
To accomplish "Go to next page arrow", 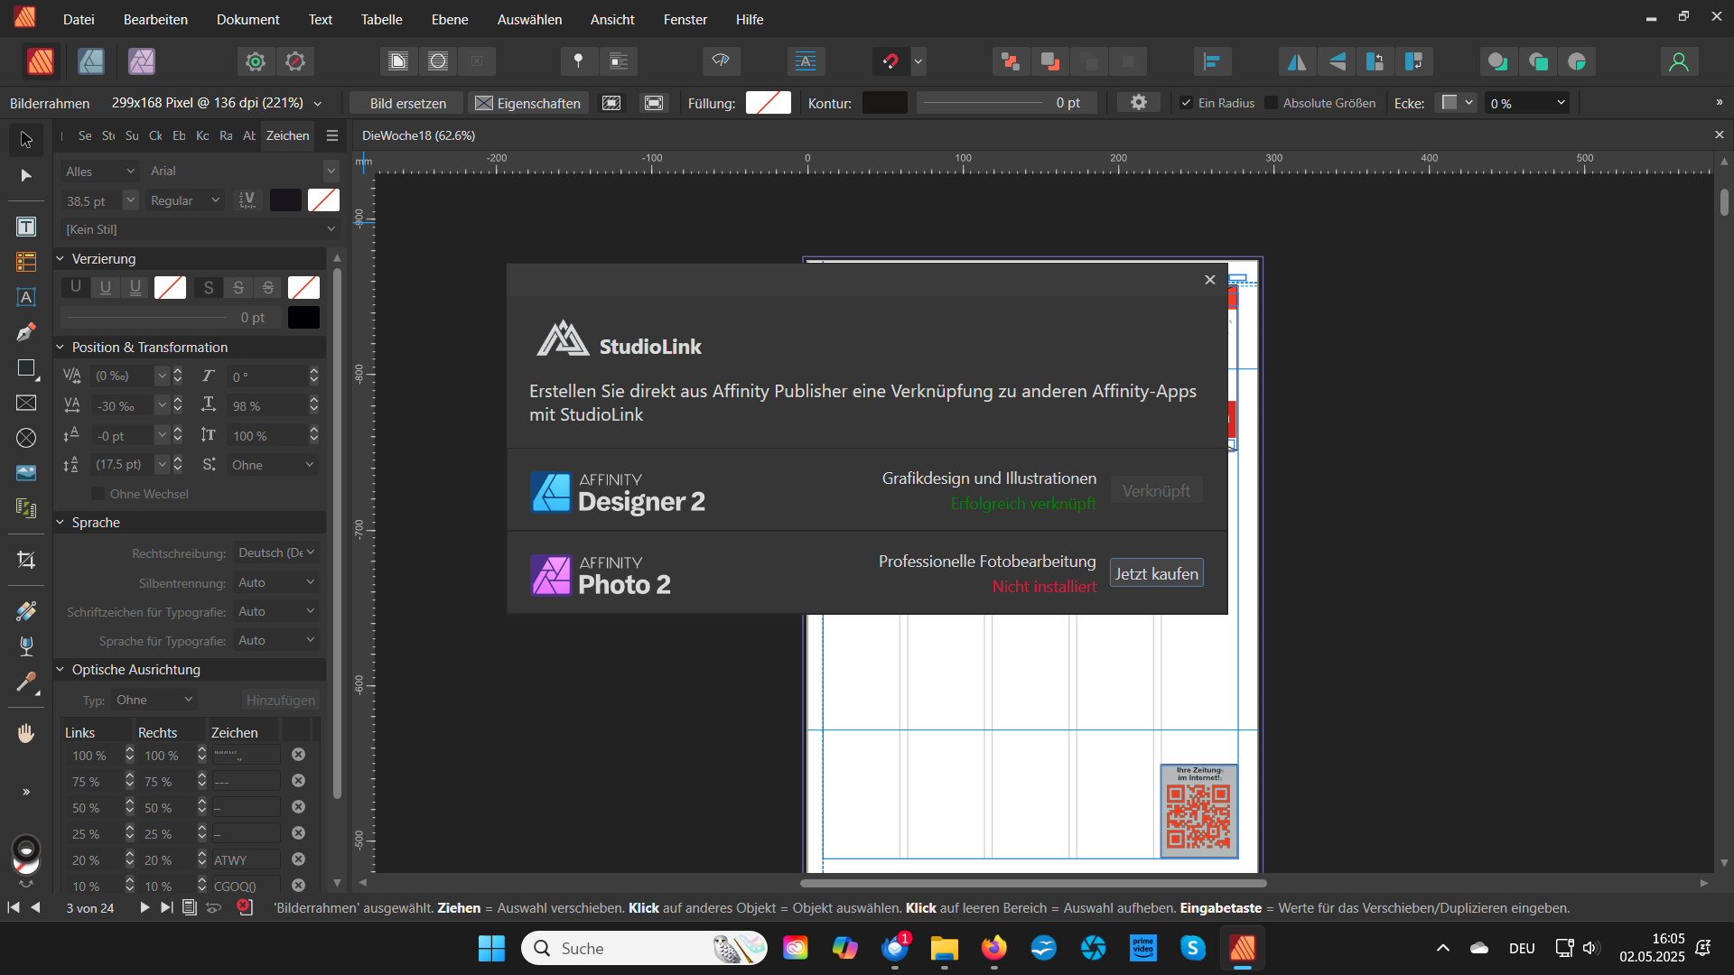I will (x=144, y=907).
